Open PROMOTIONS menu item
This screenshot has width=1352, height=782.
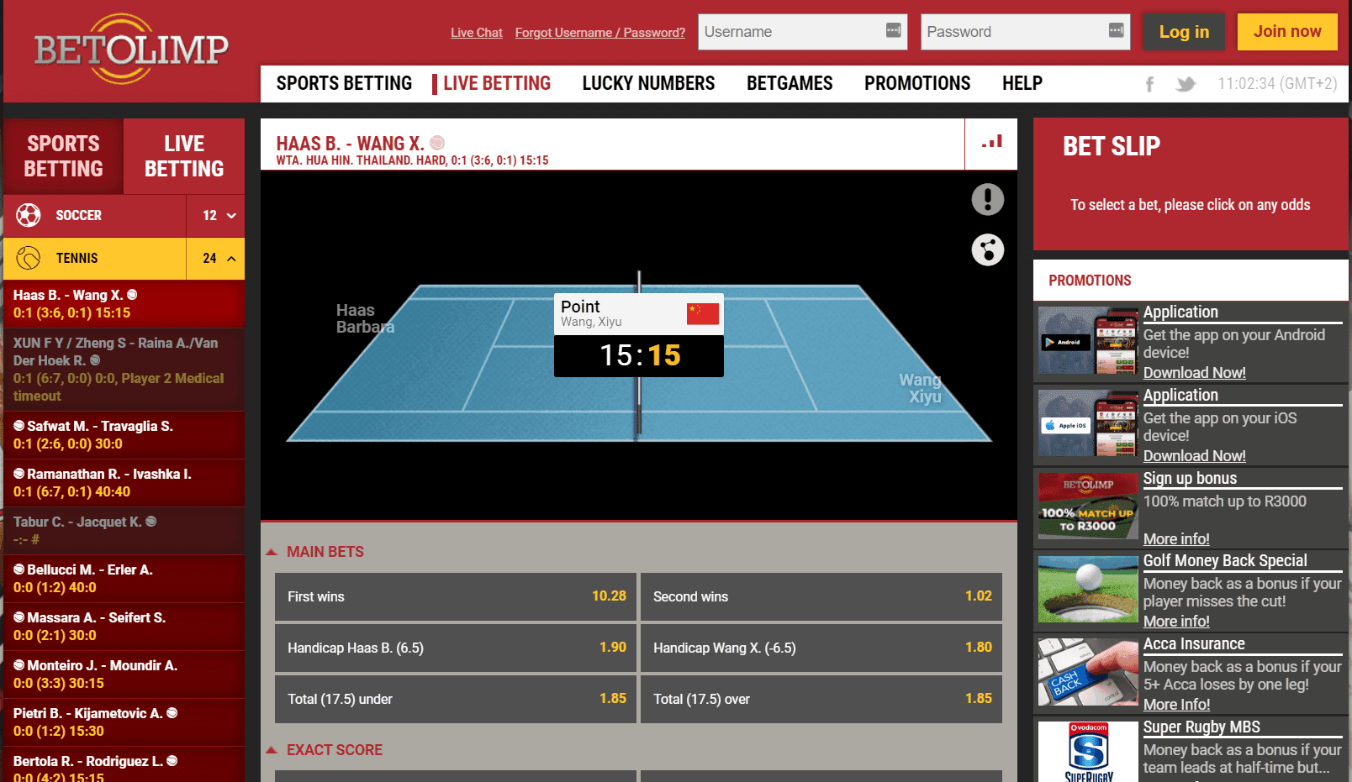917,83
